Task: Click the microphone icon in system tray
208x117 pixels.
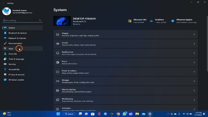Action: coord(179,114)
